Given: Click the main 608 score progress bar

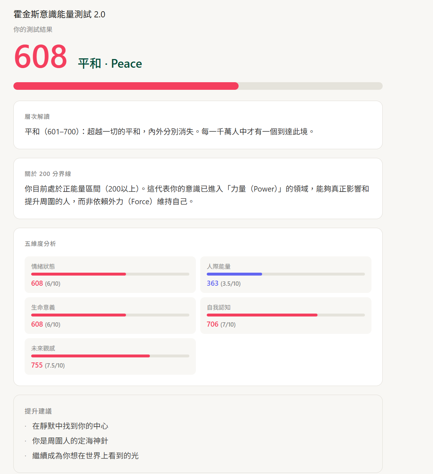Looking at the screenshot, I should coord(198,86).
